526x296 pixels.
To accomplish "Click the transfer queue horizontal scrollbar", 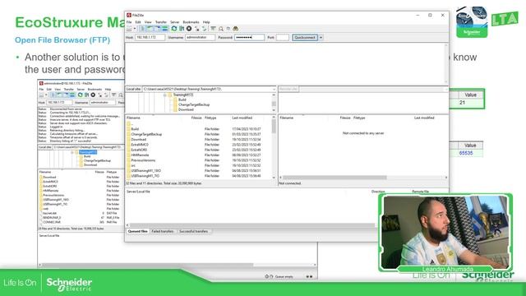I will tap(252, 225).
